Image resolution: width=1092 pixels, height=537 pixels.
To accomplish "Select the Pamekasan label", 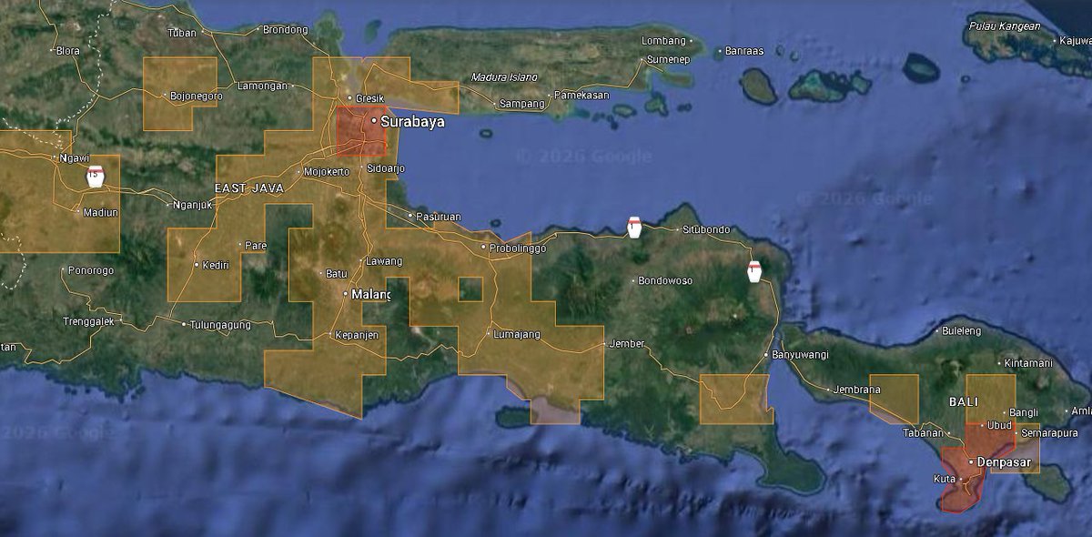I will [581, 95].
